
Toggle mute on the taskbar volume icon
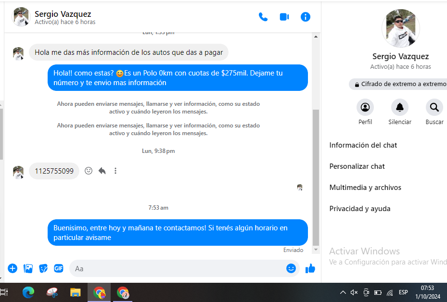(354, 292)
